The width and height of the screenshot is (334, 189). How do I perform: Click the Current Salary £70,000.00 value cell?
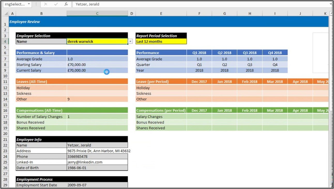97,70
